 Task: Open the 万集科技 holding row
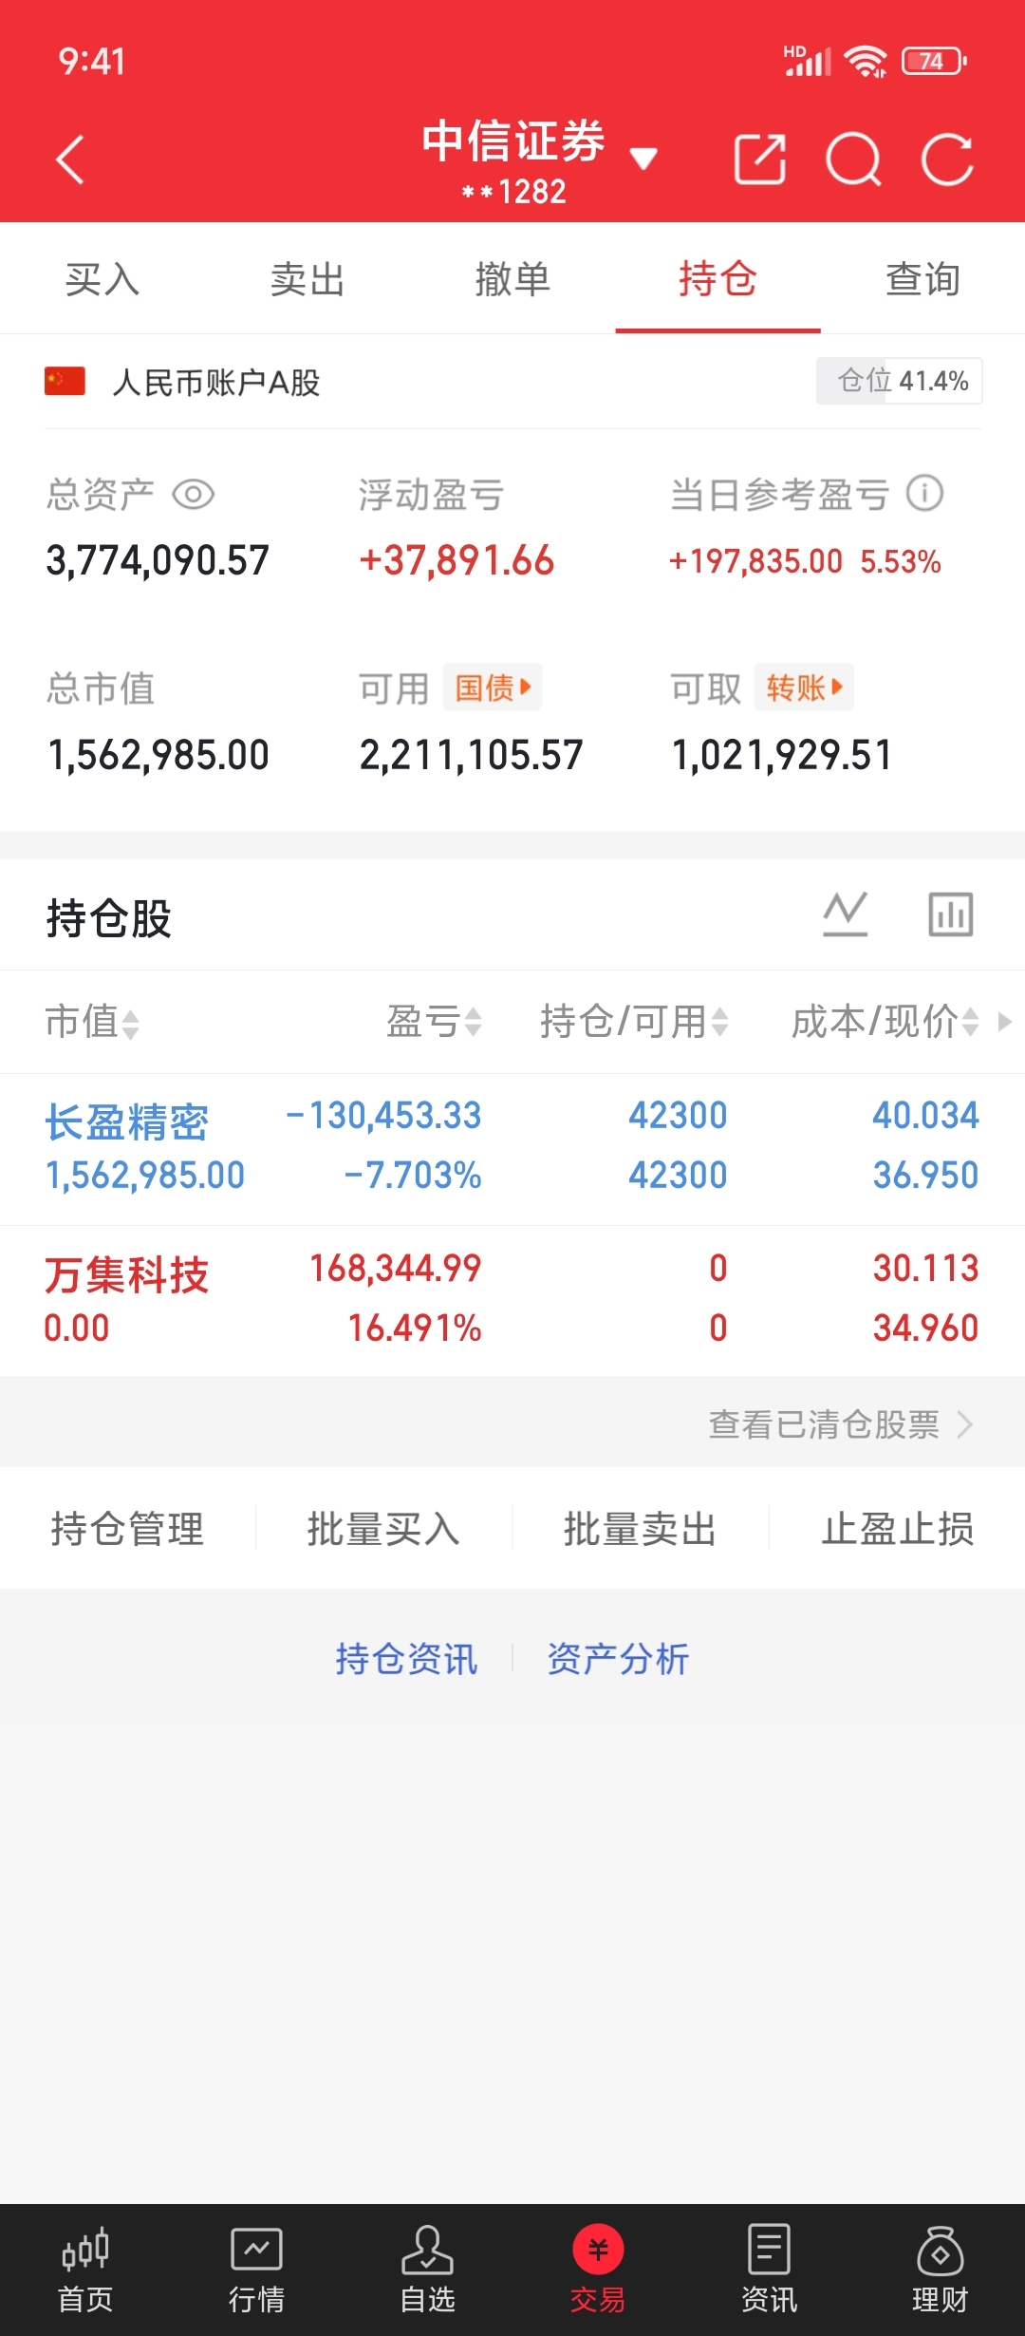point(512,1301)
